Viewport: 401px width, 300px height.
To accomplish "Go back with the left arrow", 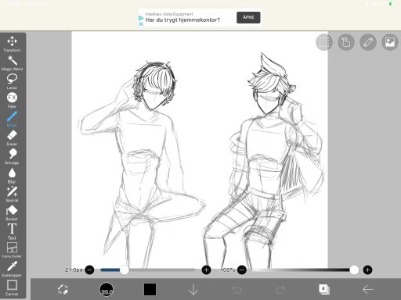I will 367,290.
